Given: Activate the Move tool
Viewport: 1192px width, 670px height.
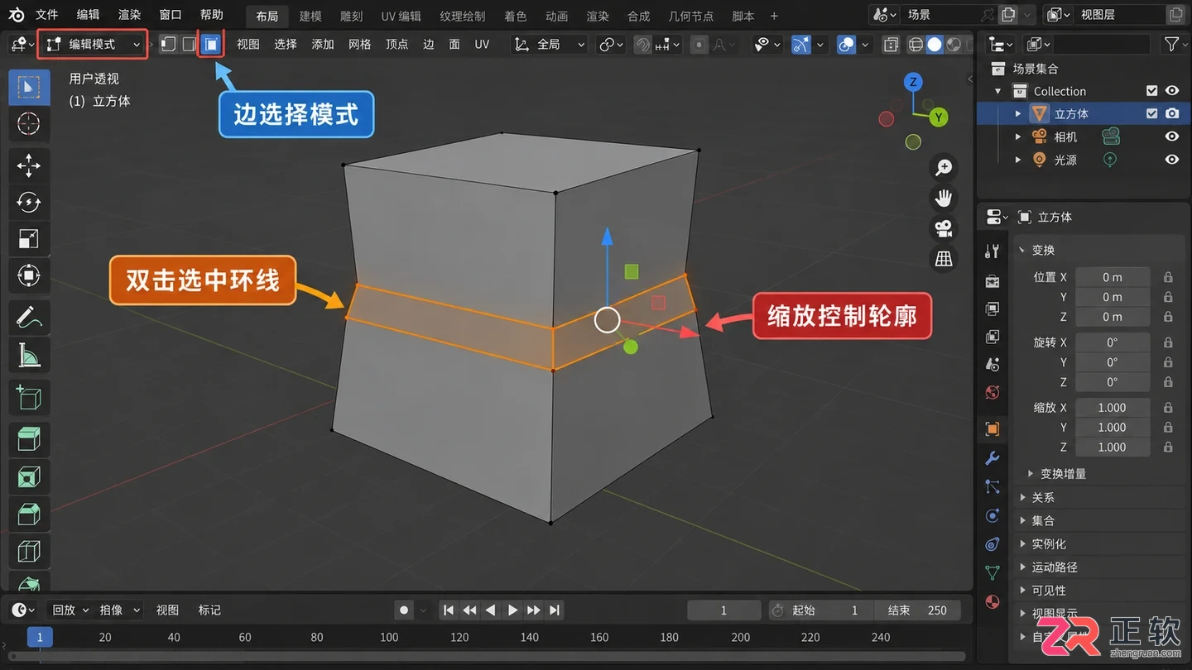Looking at the screenshot, I should pos(29,165).
